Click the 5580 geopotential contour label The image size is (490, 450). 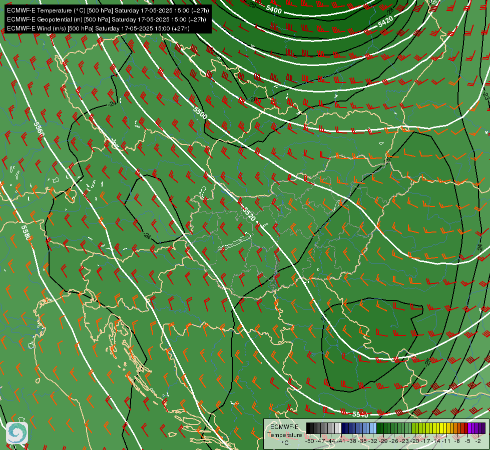tap(26, 232)
